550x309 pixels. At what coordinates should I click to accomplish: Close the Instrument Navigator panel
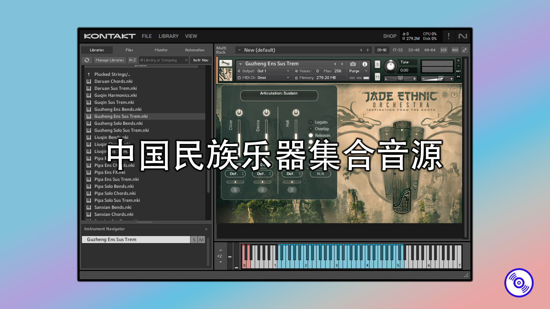pyautogui.click(x=206, y=229)
